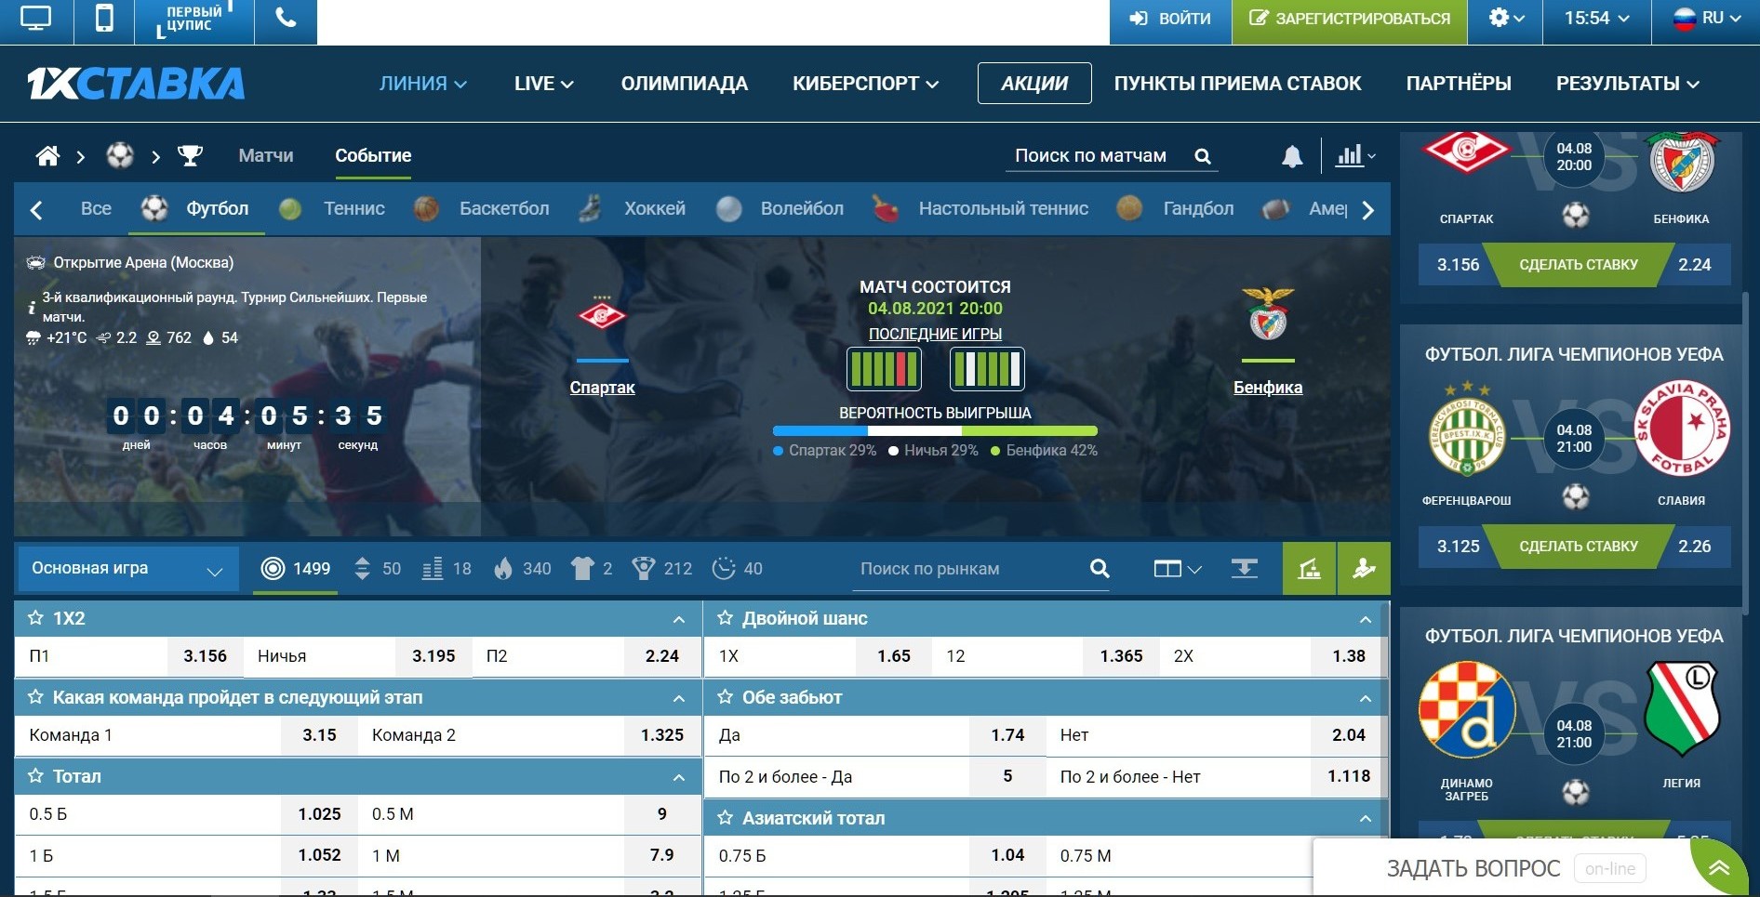Show the 340 popular markets flame group
This screenshot has width=1760, height=897.
pyautogui.click(x=523, y=569)
